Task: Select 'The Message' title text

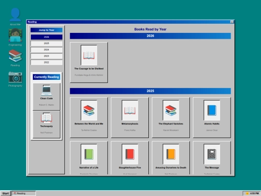Action: click(212, 167)
